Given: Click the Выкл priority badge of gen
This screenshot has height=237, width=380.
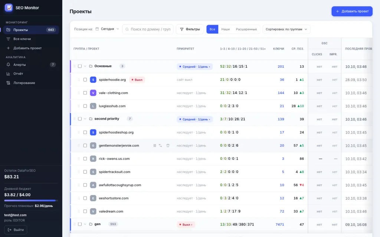Looking at the screenshot, I should click(x=186, y=225).
